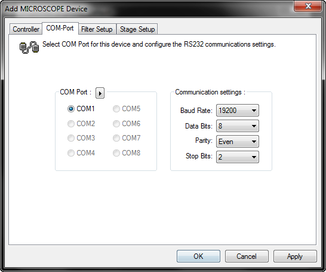This screenshot has height=272, width=326.
Task: Close the Add MICROSCOPE Device dialog
Action: tap(308, 6)
